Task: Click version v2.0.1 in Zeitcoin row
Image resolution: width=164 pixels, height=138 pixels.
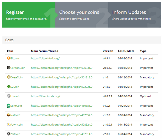Action: pyautogui.click(x=106, y=134)
